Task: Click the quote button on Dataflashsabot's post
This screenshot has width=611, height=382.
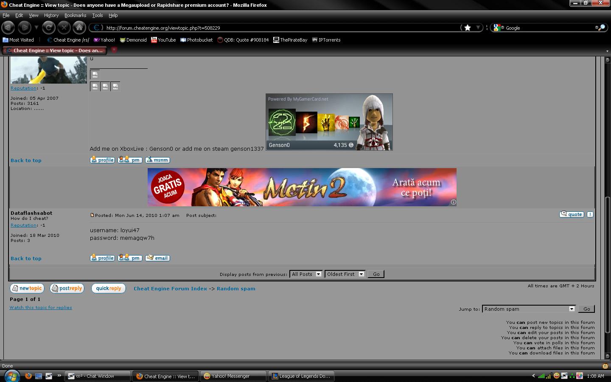Action: click(572, 214)
